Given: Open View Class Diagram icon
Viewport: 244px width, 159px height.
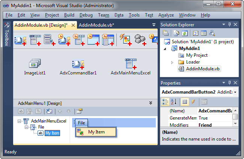Looking at the screenshot, I should (212, 33).
